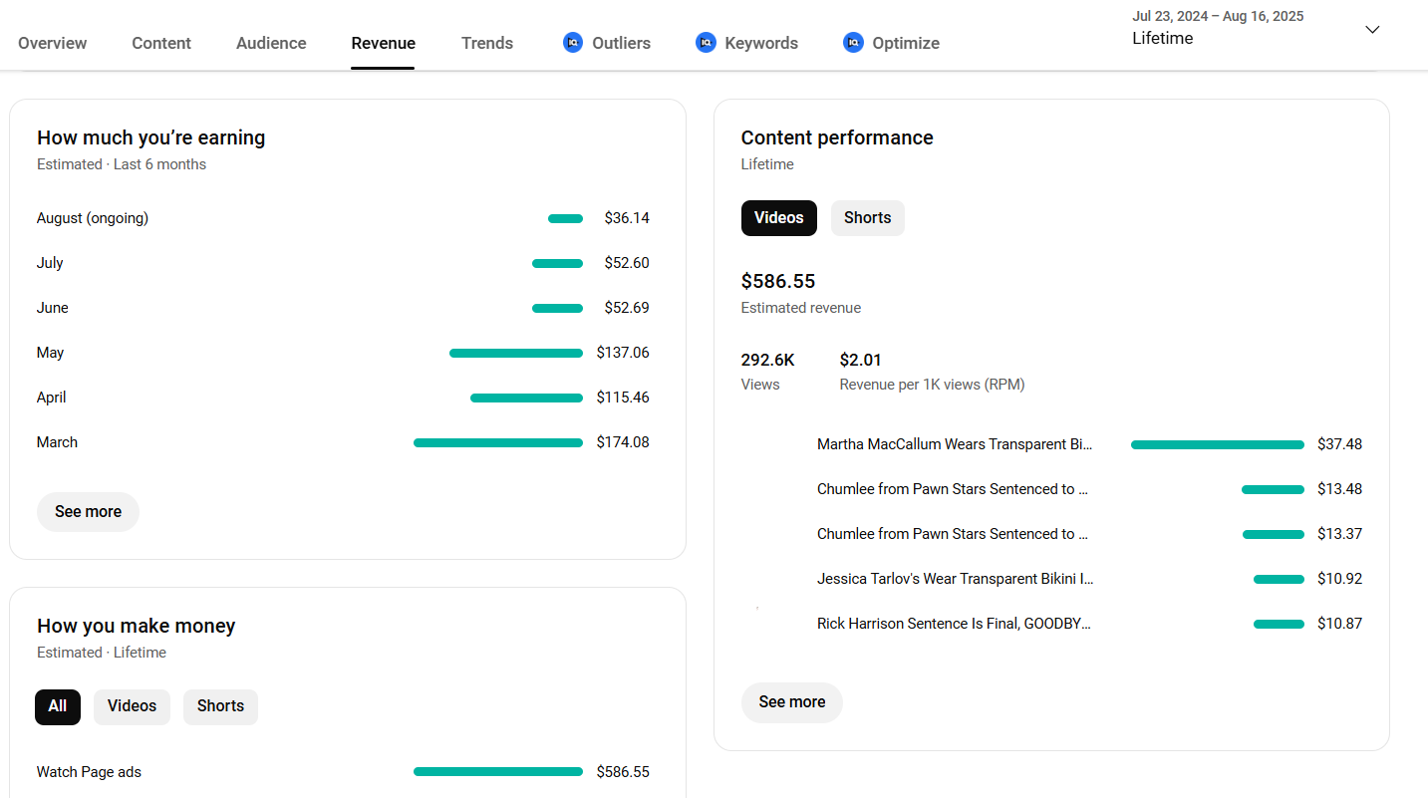Click the March earnings bar

497,442
